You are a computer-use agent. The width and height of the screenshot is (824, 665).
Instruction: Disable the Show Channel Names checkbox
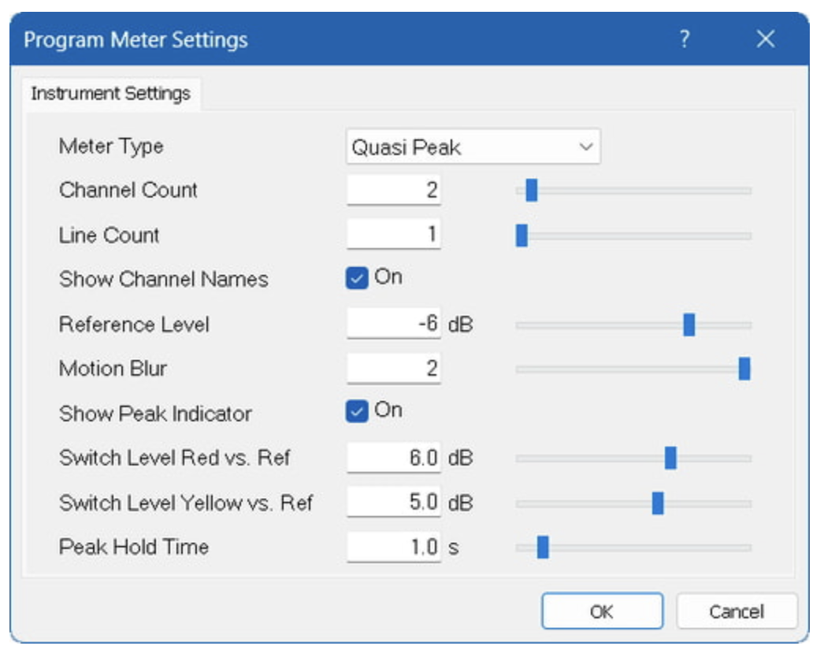(x=357, y=279)
